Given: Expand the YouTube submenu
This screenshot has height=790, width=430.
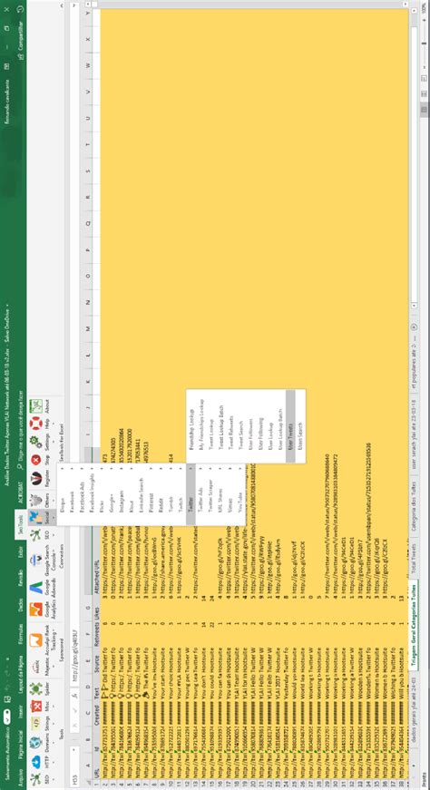Looking at the screenshot, I should [239, 493].
